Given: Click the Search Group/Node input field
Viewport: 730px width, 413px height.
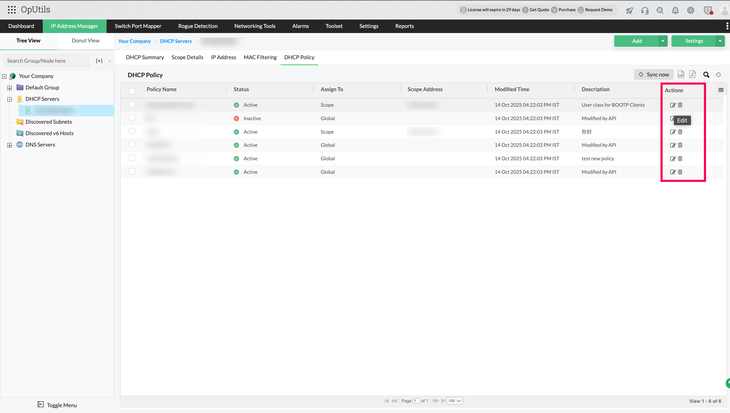Looking at the screenshot, I should [46, 61].
